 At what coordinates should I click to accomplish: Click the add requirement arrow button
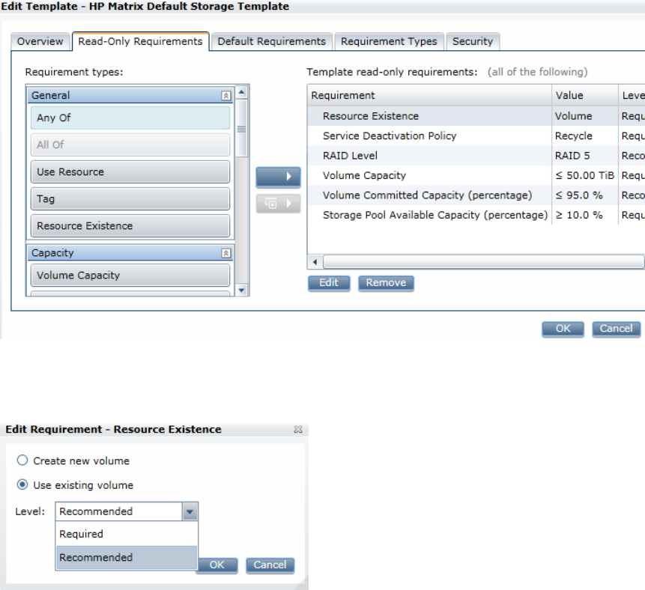point(278,177)
